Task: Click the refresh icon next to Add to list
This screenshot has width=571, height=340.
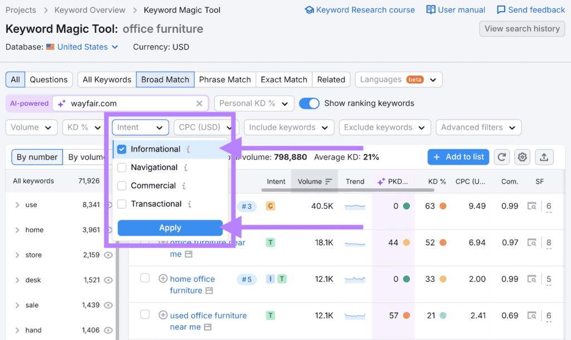Action: click(502, 157)
